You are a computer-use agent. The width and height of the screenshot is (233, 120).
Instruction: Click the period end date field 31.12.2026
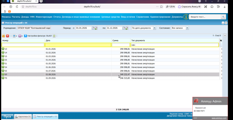(x=114, y=28)
